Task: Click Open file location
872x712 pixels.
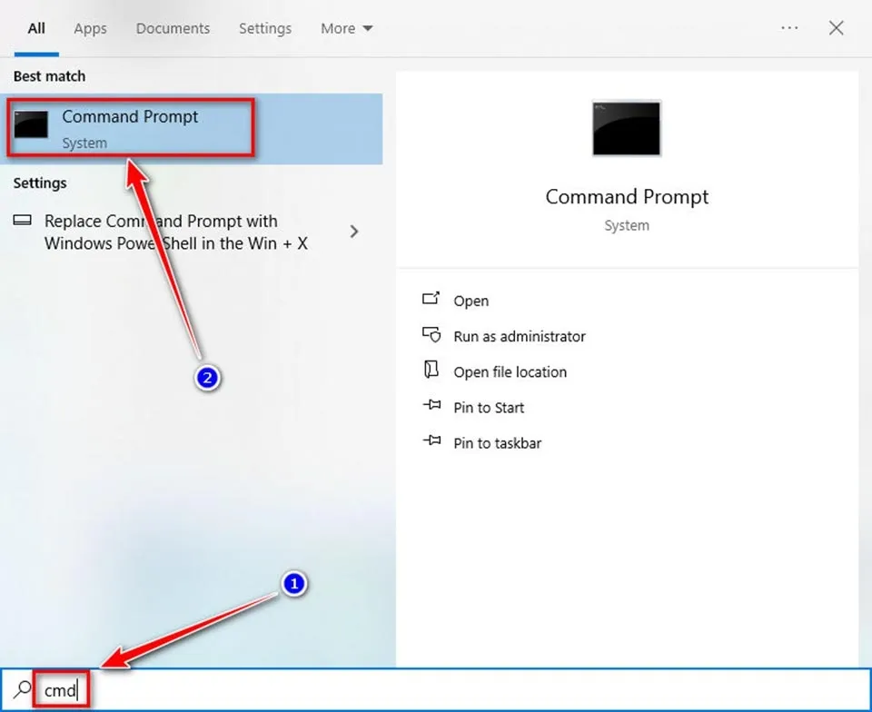Action: click(510, 371)
